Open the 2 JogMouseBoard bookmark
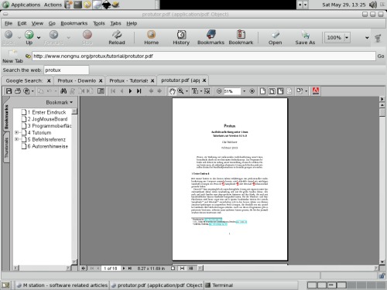Image resolution: width=387 pixels, height=290 pixels. [x=47, y=119]
